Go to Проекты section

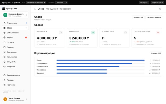click(15, 42)
